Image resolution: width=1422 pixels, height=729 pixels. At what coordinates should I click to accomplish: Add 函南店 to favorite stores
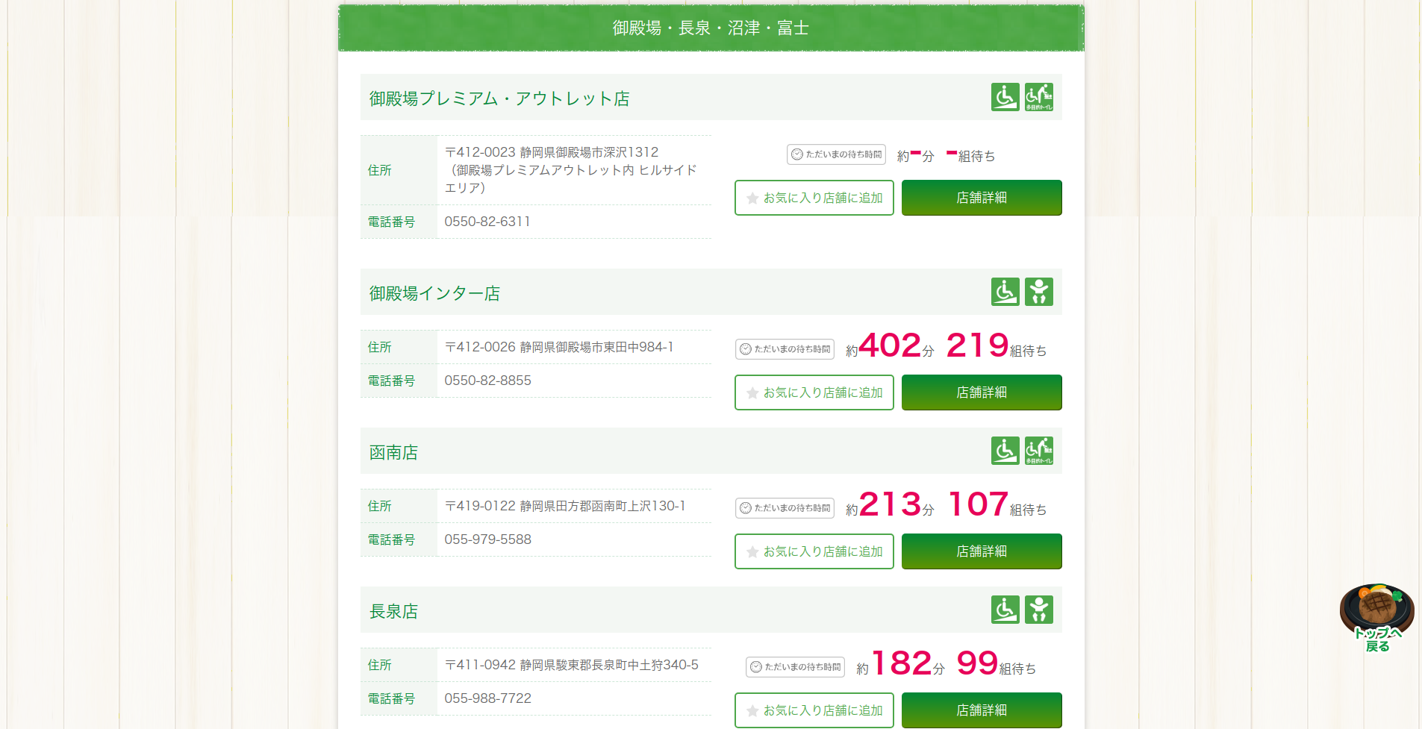click(x=814, y=551)
